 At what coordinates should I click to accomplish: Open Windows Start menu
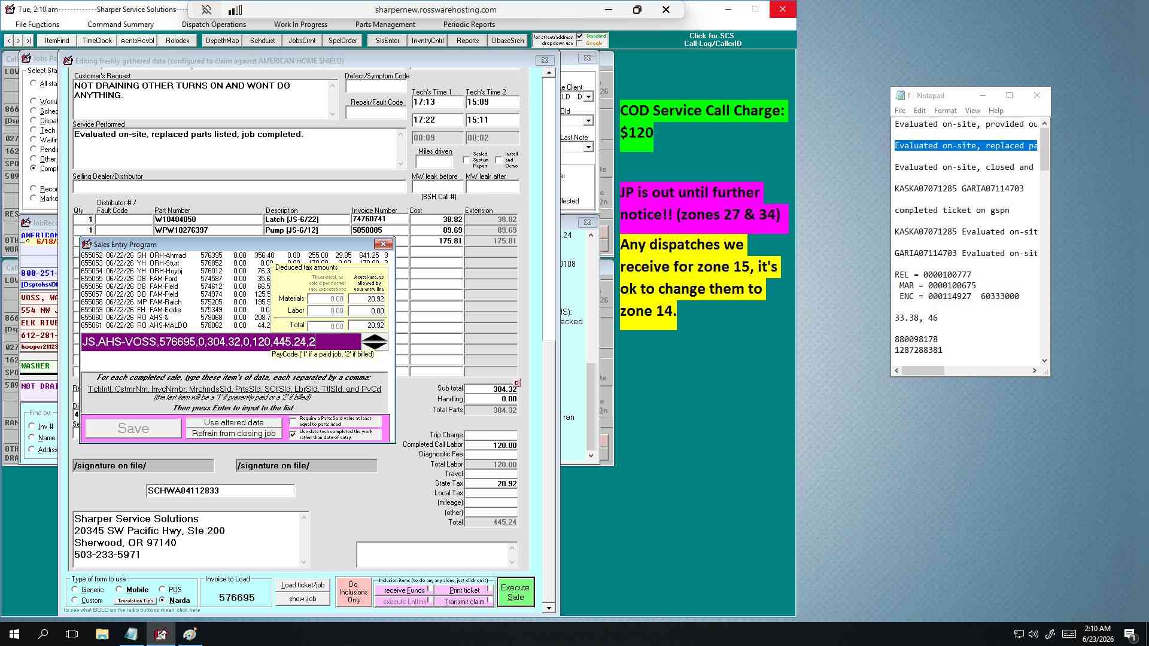click(x=14, y=634)
